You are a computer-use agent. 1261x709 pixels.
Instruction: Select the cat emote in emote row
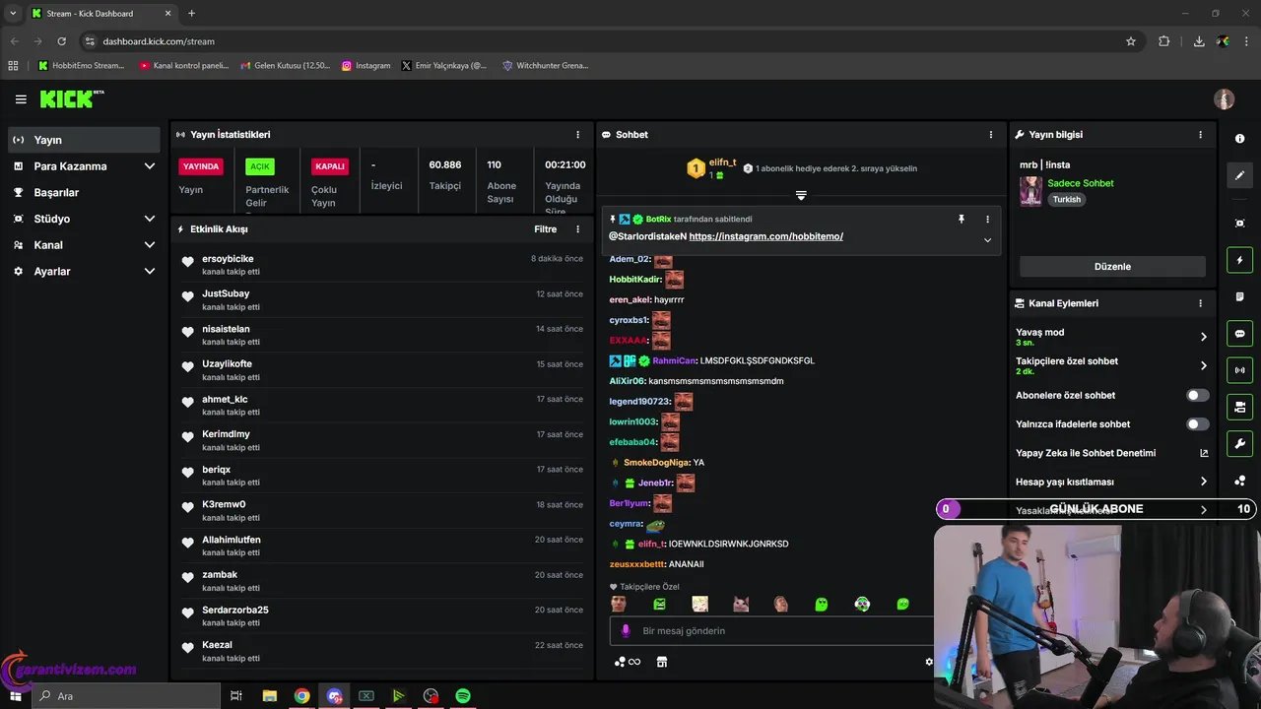click(740, 604)
